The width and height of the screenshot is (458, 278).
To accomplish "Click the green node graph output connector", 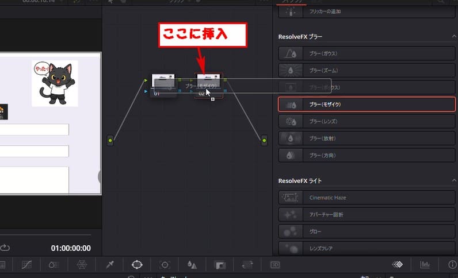I will point(264,140).
